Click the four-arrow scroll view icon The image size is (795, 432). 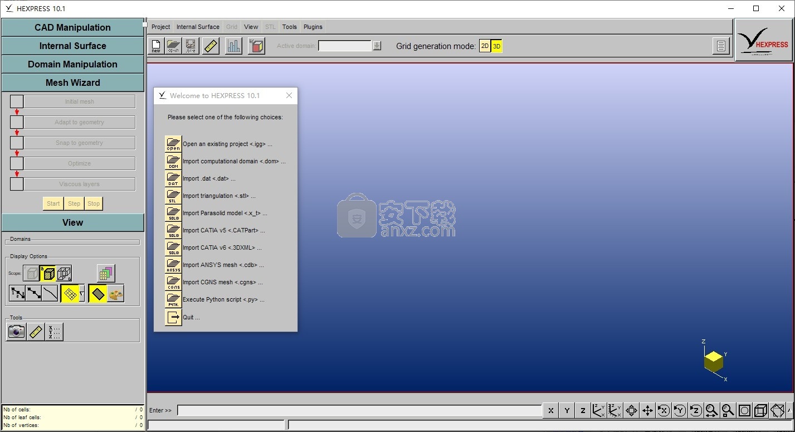tap(631, 411)
